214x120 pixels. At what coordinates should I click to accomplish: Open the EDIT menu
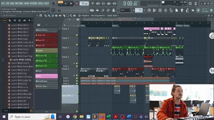pos(8,3)
